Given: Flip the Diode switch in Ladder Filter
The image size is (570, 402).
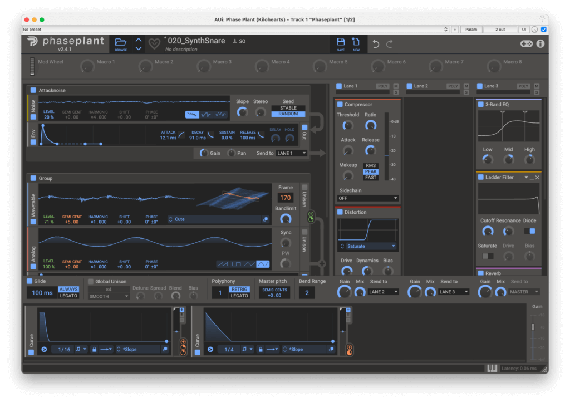Looking at the screenshot, I should click(x=529, y=231).
